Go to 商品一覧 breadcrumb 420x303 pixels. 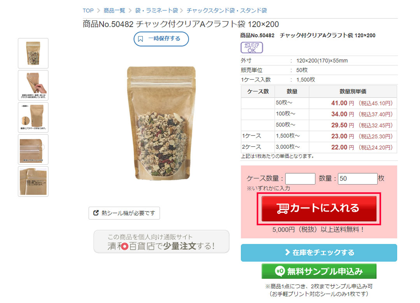click(114, 10)
